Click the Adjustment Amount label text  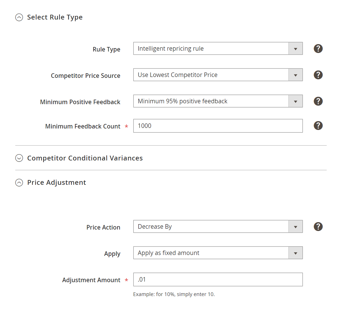[x=91, y=280]
